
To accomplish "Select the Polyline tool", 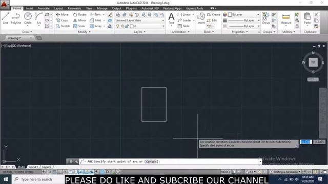I will pos(16,18).
